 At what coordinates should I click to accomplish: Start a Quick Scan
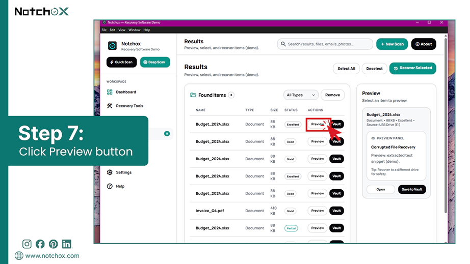(x=121, y=62)
